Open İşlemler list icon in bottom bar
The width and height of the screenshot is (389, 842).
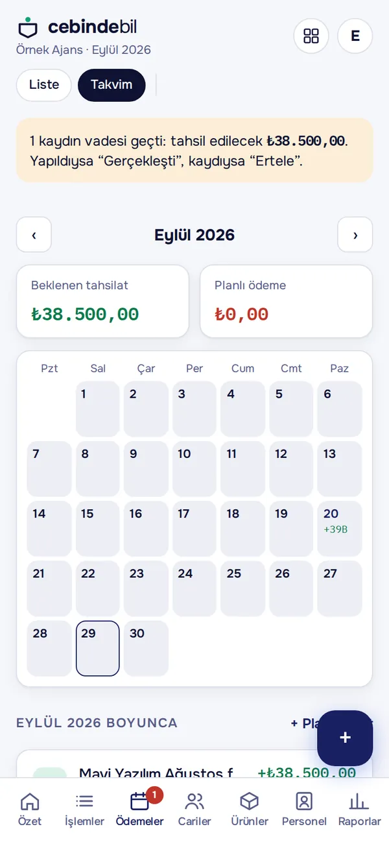pos(84,802)
